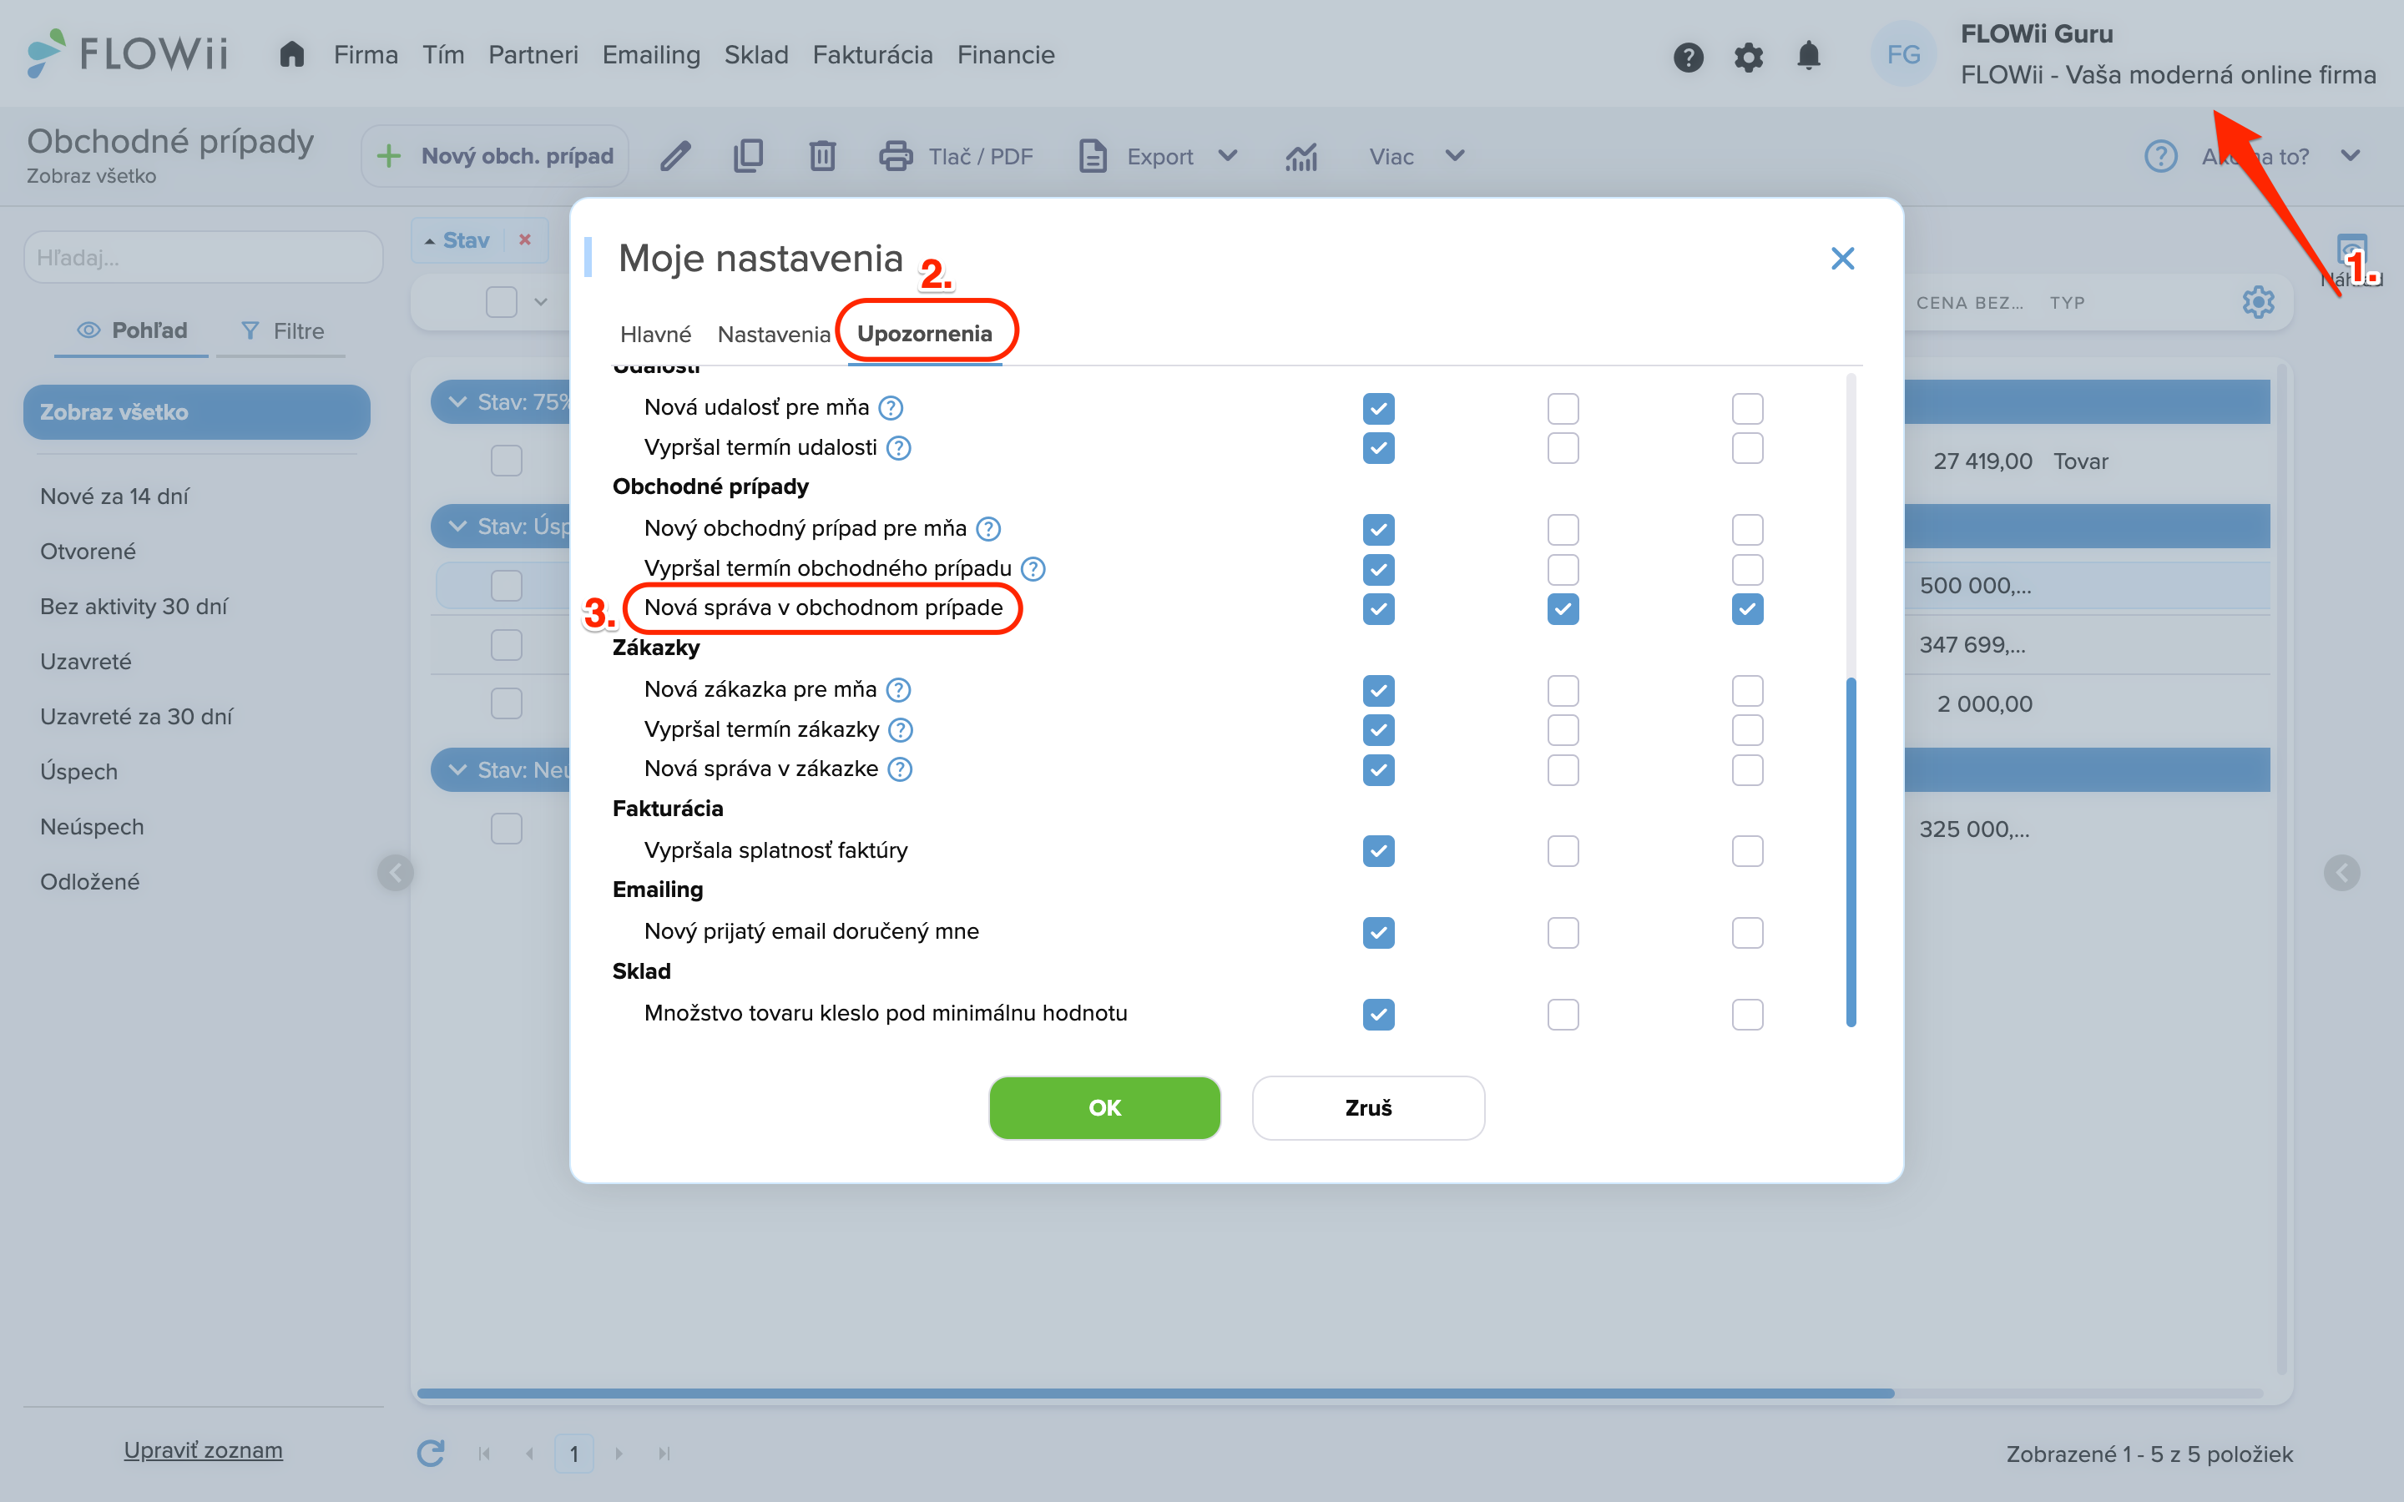The image size is (2404, 1502).
Task: Click help icon next to Nová správa v zákazke
Action: pos(900,769)
